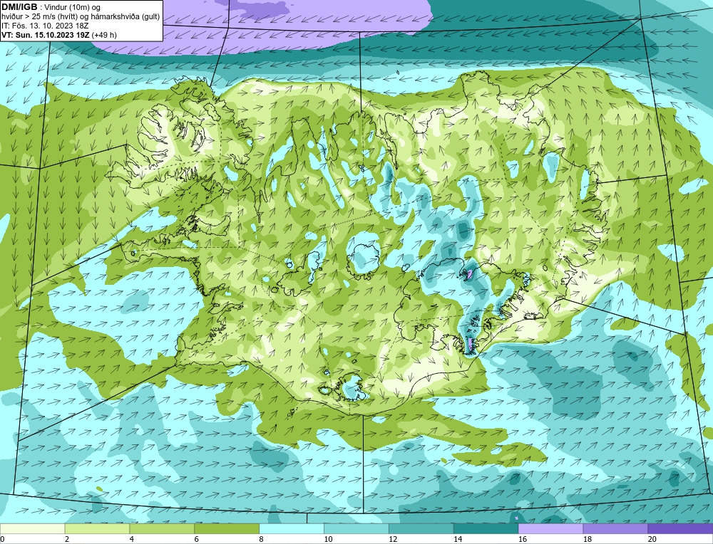Click the dark teal 14–16 m/s legend swatch
Viewport: 713px width, 544px height.
486,528
